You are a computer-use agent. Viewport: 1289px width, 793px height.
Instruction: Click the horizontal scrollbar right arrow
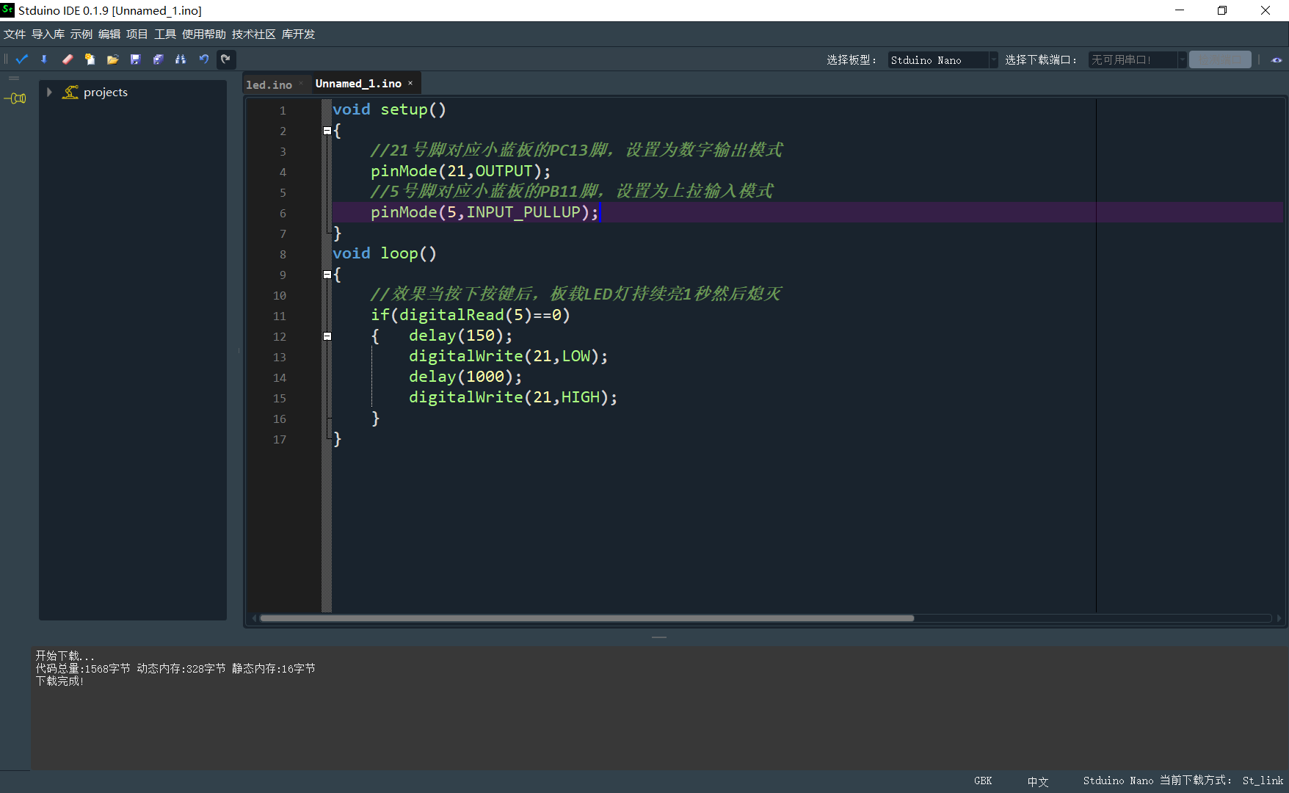point(1279,618)
